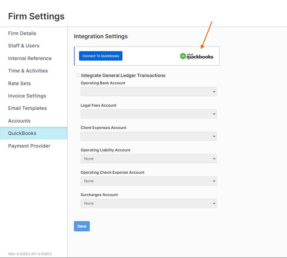
Task: Click the Web and API version text
Action: 30,254
